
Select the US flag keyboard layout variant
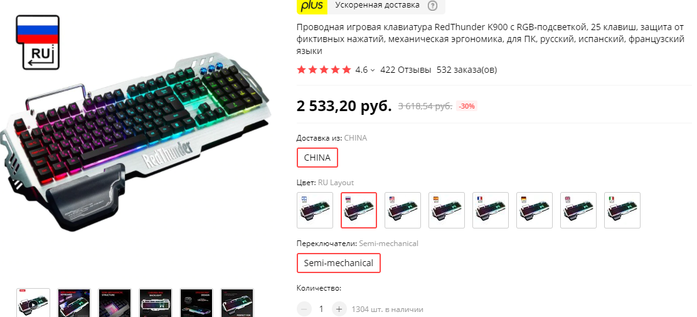(403, 210)
